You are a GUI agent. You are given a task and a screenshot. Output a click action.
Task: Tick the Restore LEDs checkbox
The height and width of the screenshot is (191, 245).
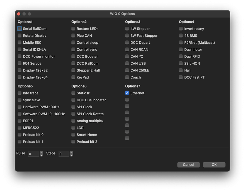(x=73, y=29)
